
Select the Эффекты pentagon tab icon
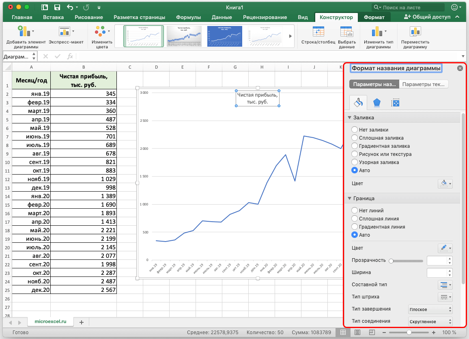(x=376, y=103)
